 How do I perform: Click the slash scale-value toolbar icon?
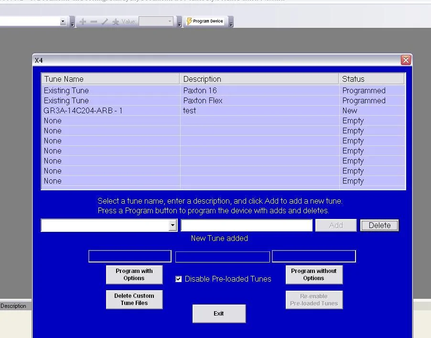(x=105, y=22)
